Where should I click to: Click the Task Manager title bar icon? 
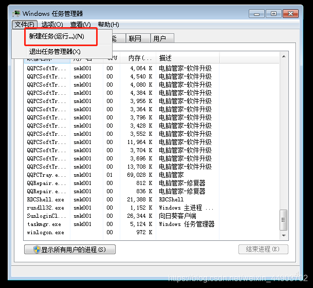click(16, 13)
